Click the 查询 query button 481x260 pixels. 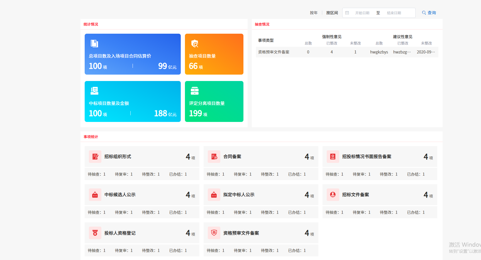point(429,13)
